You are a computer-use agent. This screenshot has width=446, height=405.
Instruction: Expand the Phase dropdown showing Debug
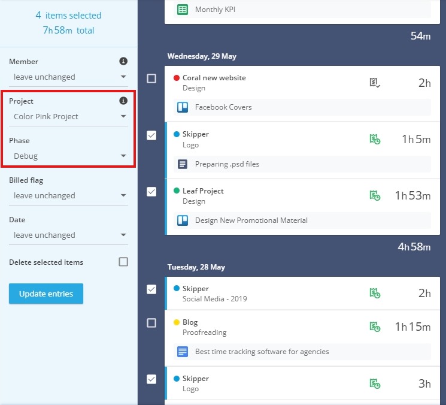[x=68, y=156]
